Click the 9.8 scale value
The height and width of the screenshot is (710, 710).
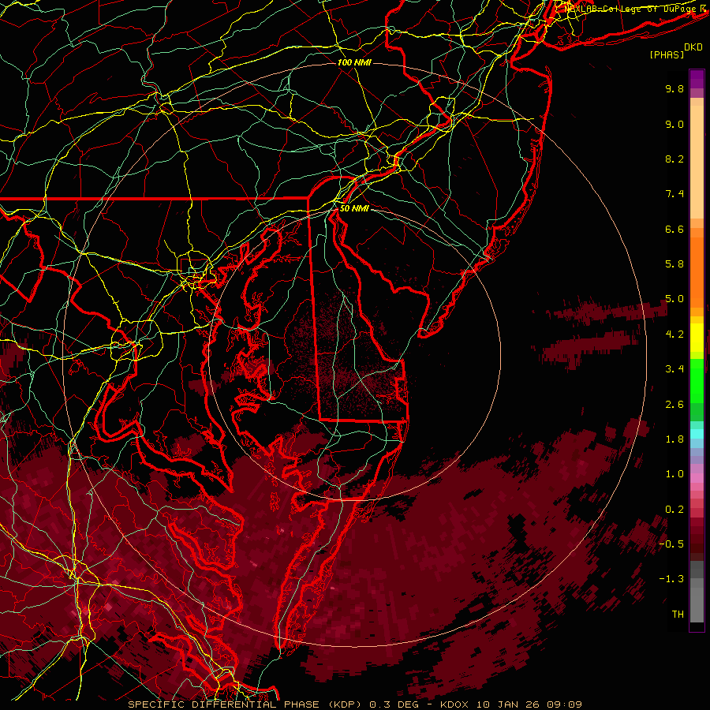pos(674,88)
